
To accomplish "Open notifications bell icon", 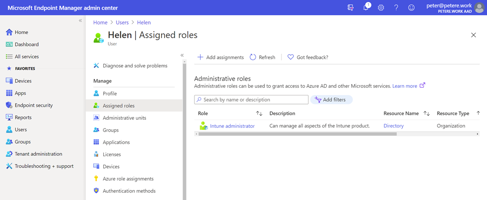I will (x=366, y=8).
